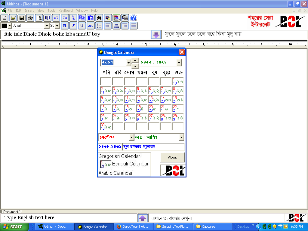
Task: Cut selection using the scissors icon
Action: tap(73, 18)
